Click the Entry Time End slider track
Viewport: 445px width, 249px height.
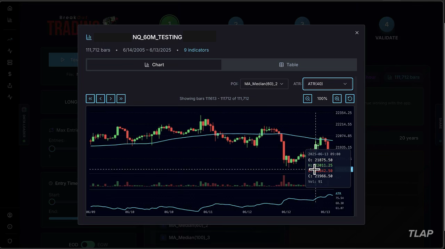click(63, 218)
